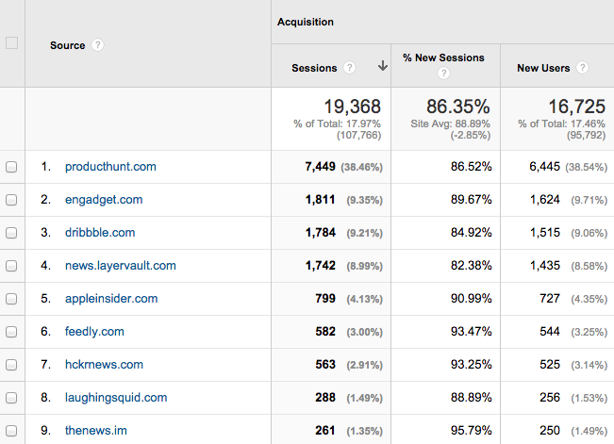This screenshot has width=614, height=444.
Task: Sort by % New Sessions column header
Action: [443, 58]
